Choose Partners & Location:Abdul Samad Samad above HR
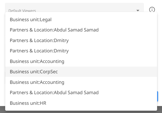The width and height of the screenshot is (162, 113). click(81, 93)
